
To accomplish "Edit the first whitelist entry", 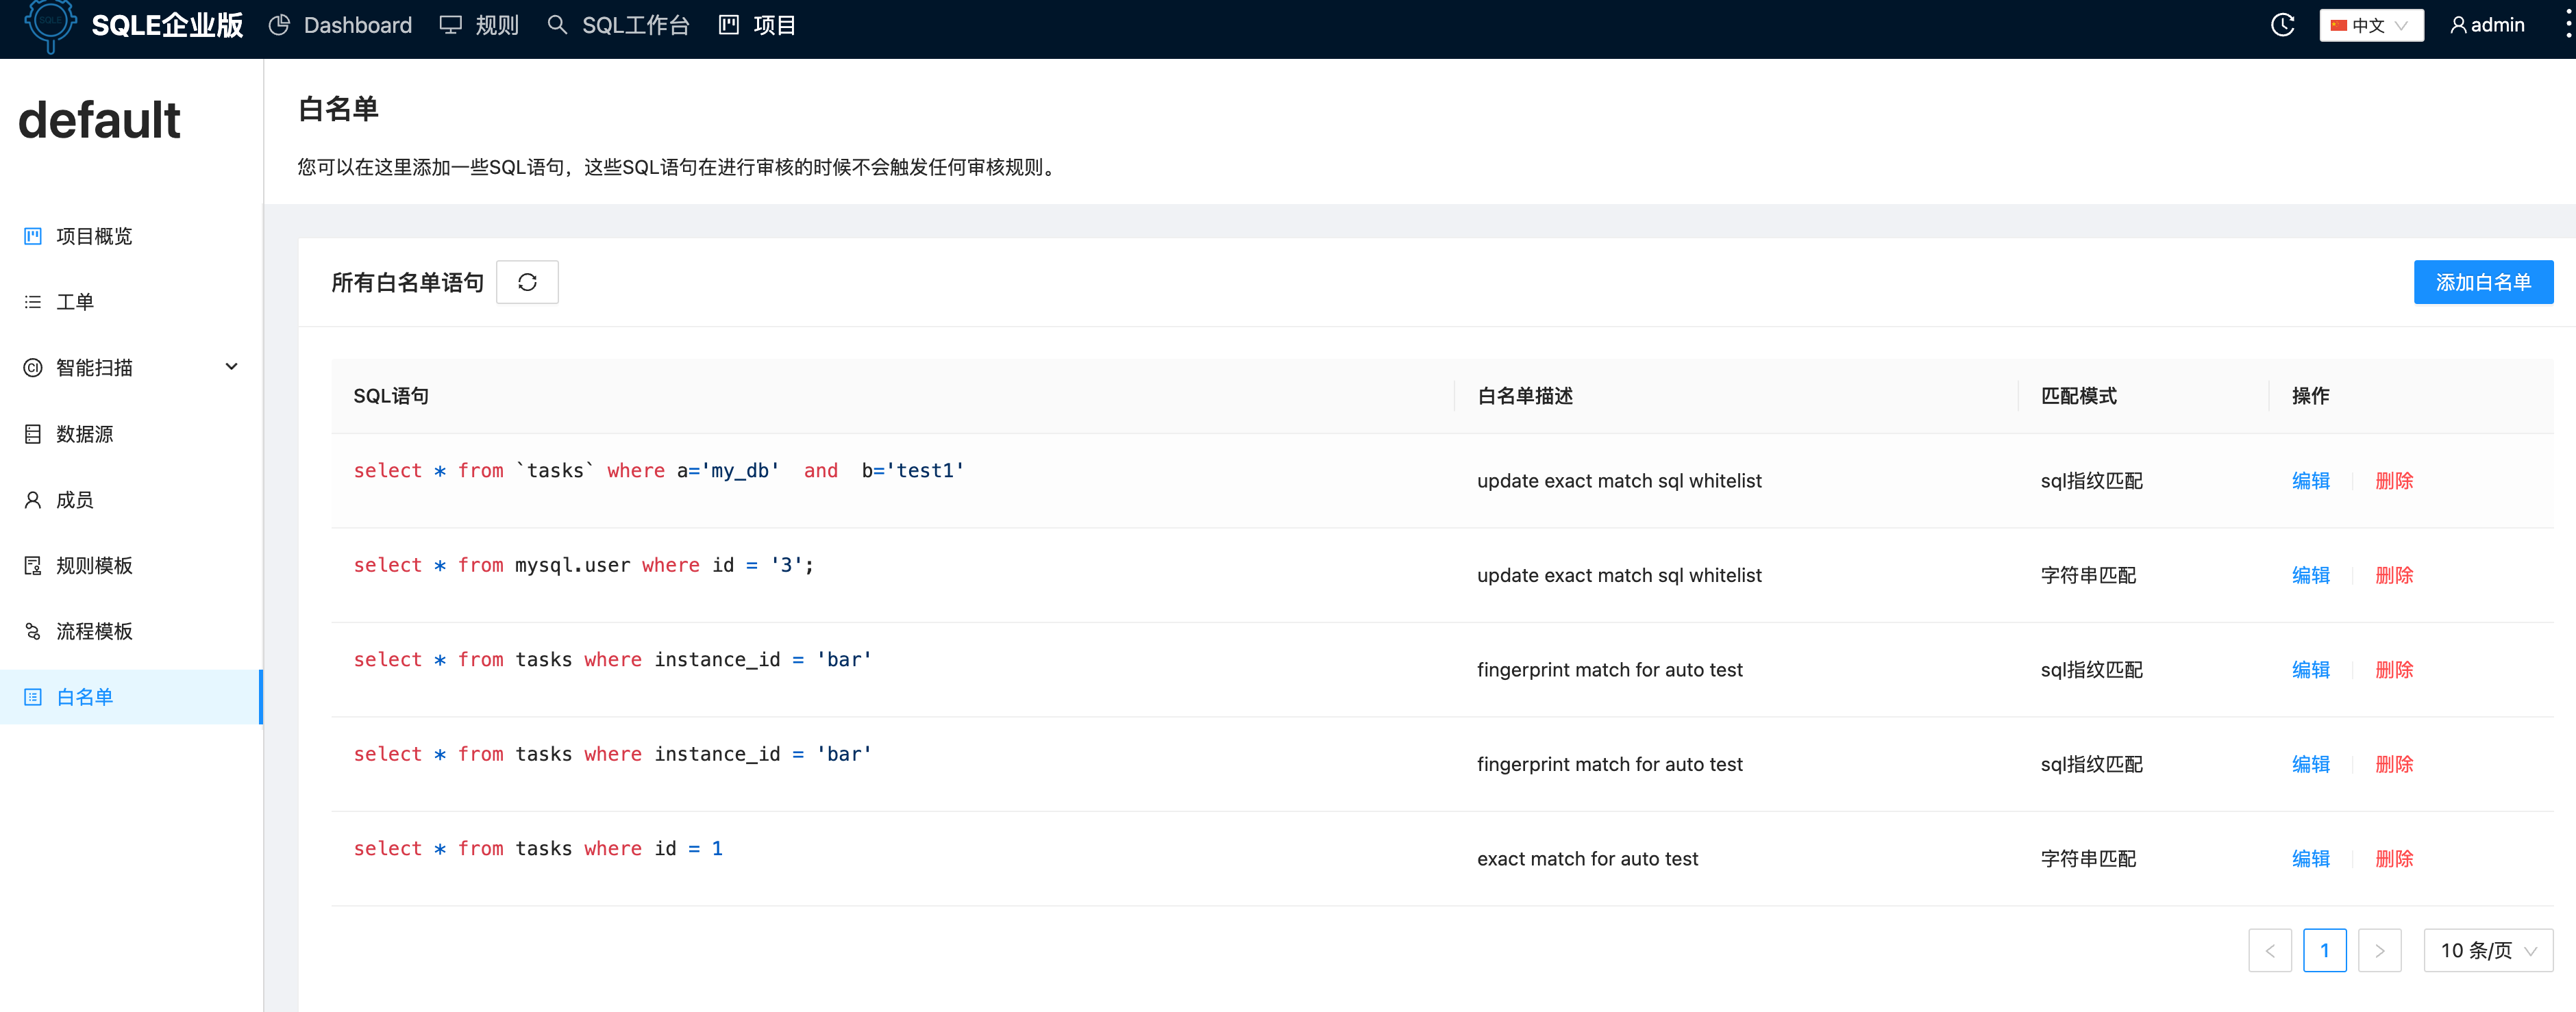I will point(2311,481).
